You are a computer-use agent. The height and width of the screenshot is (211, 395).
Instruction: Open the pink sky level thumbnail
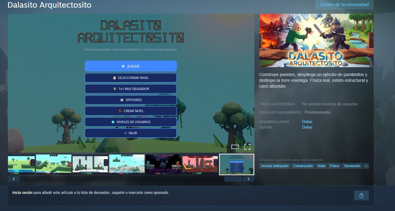pos(200,165)
